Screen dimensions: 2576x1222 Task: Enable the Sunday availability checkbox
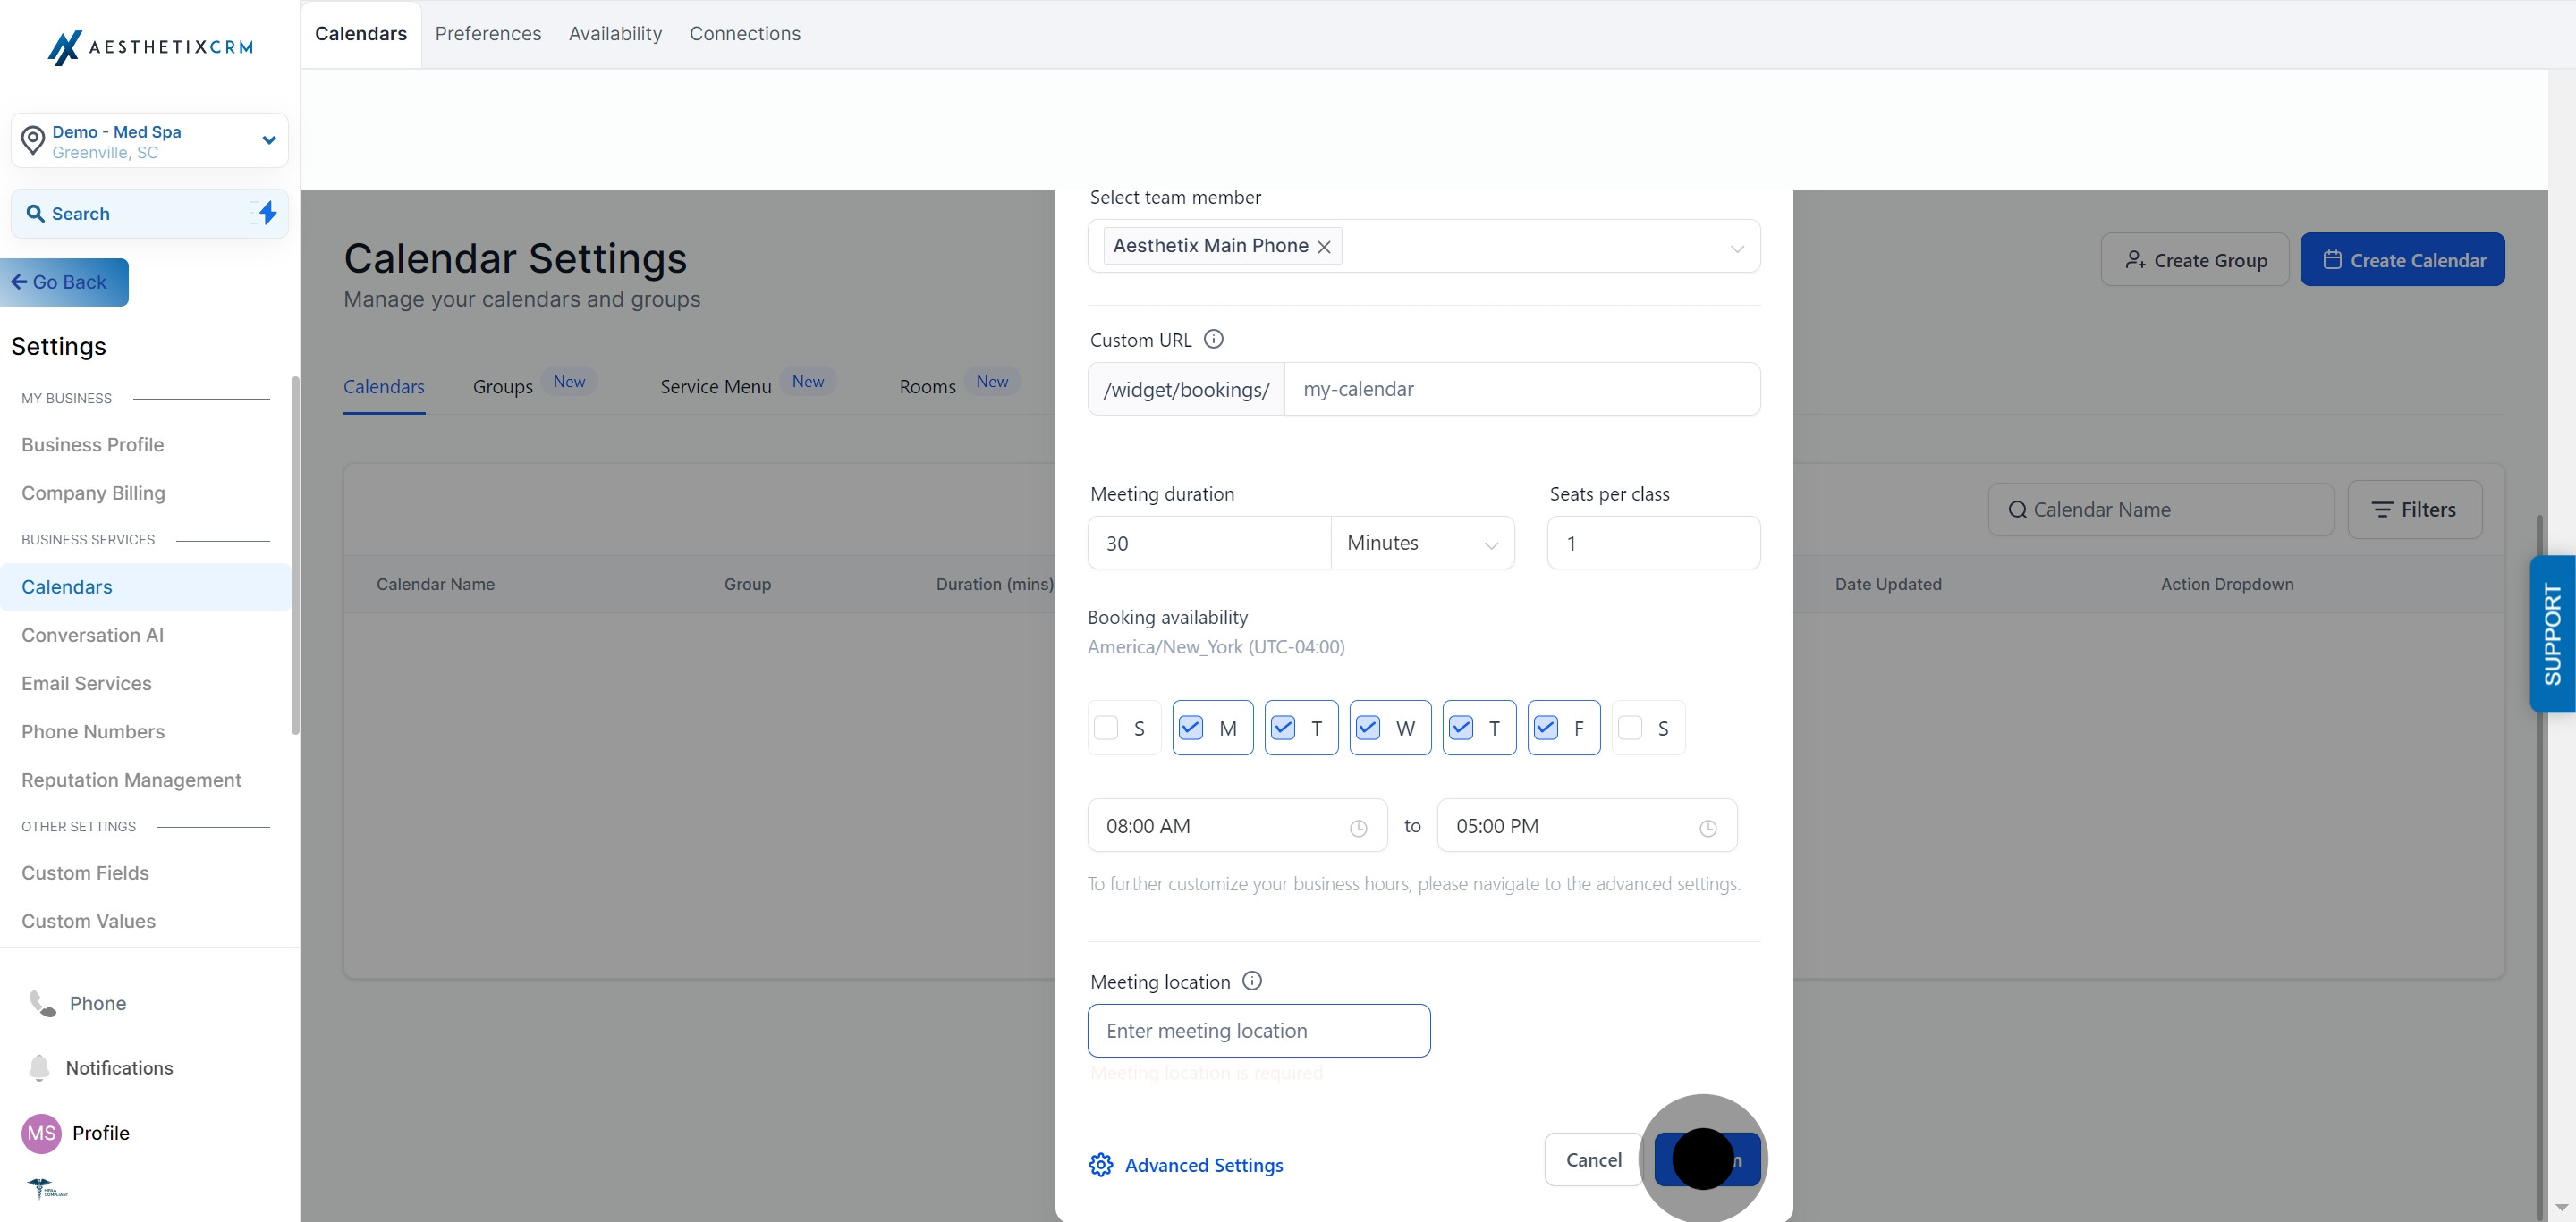coord(1106,728)
